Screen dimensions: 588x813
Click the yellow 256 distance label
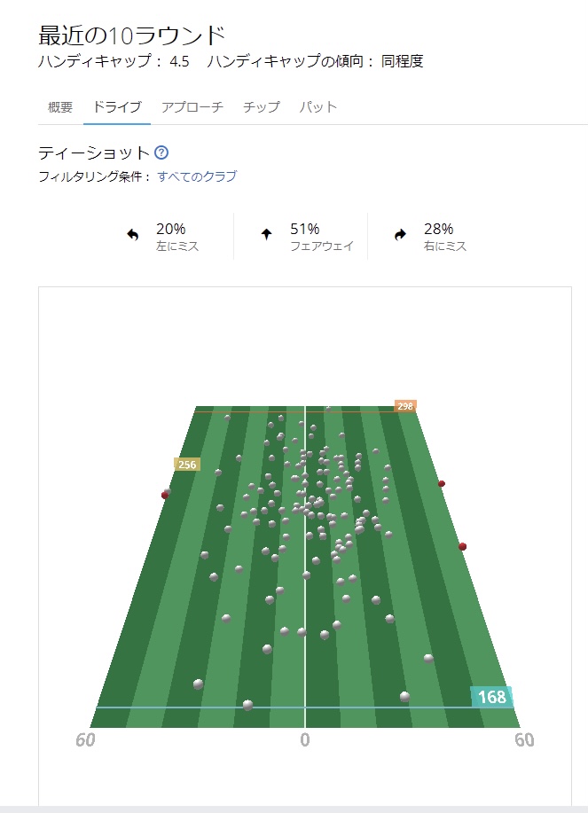(x=187, y=465)
